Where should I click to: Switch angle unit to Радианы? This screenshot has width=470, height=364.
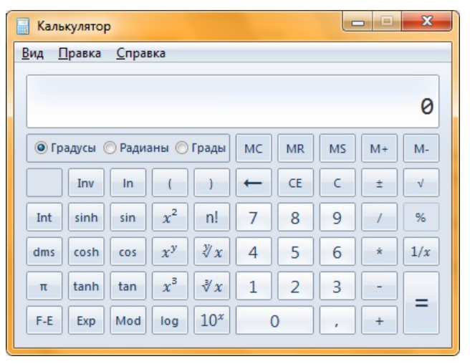(x=110, y=148)
